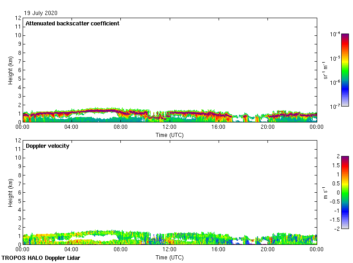Click the 08:00 tick label on Doppler plot
Image resolution: width=353 pixels, height=263 pixels.
[120, 249]
